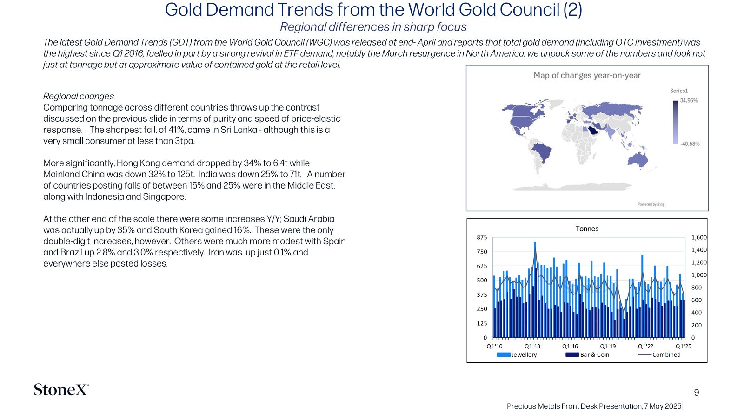
Task: Click the Jewellery legend color swatch
Action: [504, 355]
